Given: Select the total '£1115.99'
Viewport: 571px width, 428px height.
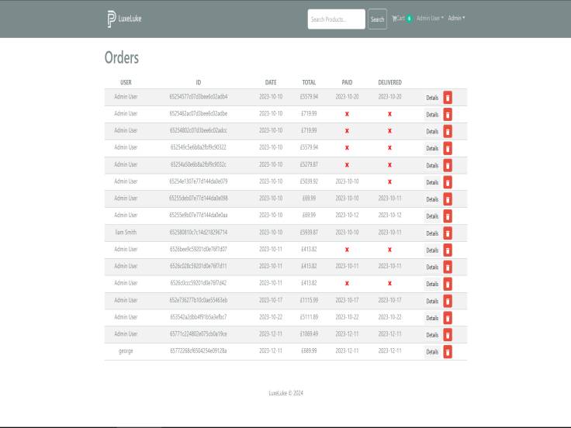Looking at the screenshot, I should (x=309, y=300).
